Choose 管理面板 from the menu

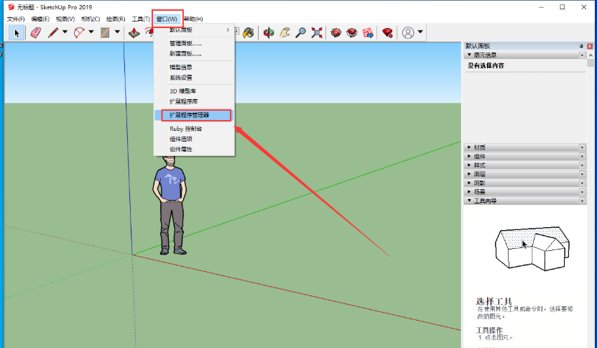point(194,43)
